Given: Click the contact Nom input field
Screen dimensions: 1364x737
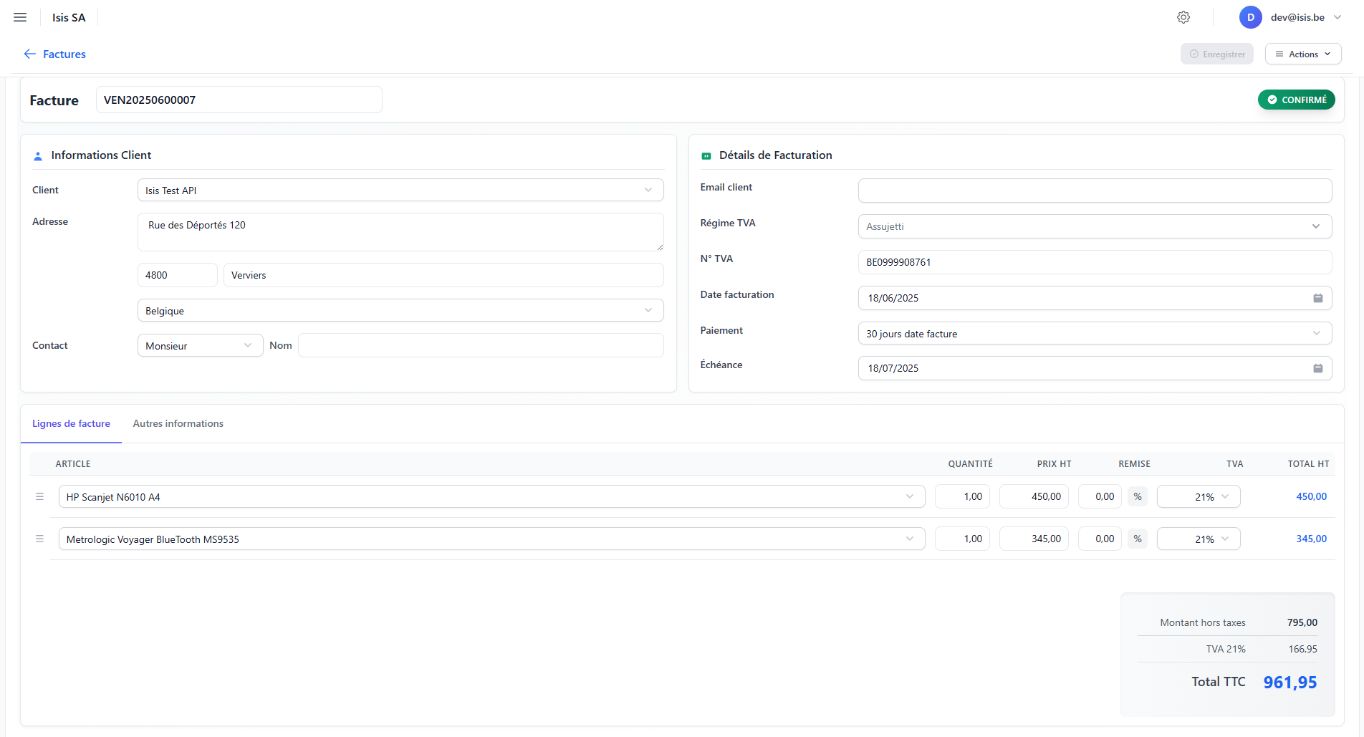Looking at the screenshot, I should pos(480,345).
